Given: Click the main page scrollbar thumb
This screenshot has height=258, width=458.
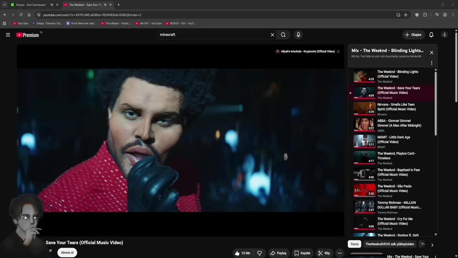Looking at the screenshot, I should 456,68.
